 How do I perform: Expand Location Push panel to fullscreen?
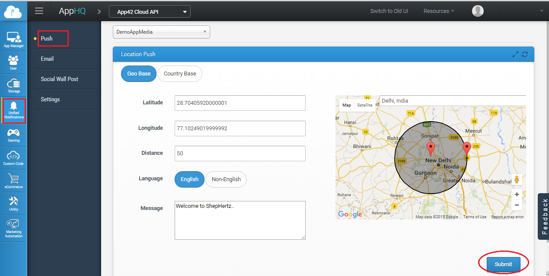click(515, 54)
